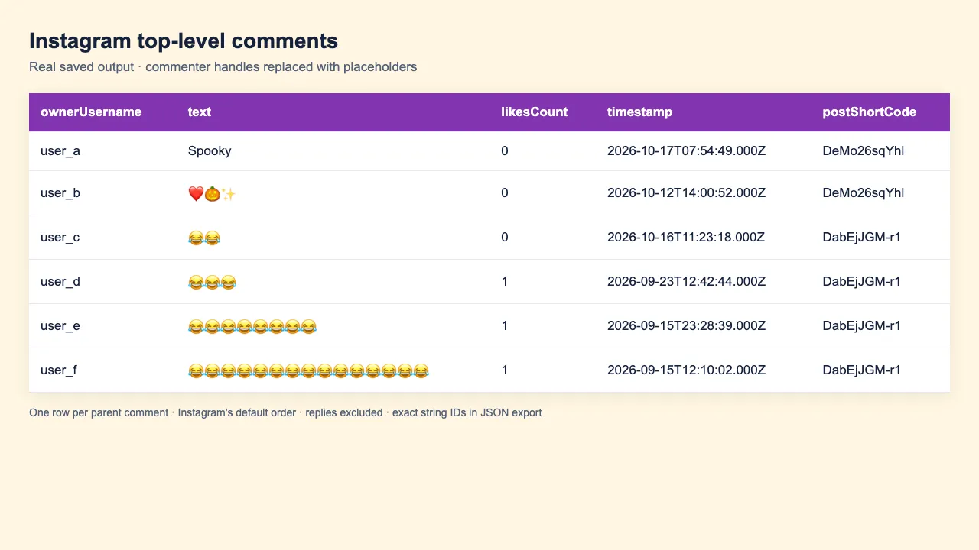Click DabEjJGM-r1 in user_c's row

click(862, 238)
